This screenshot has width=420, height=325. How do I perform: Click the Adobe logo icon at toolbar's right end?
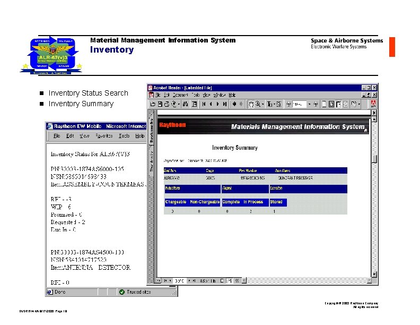(373, 104)
